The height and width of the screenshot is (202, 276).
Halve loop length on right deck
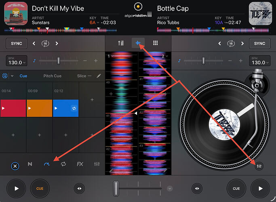pyautogui.click(x=219, y=44)
